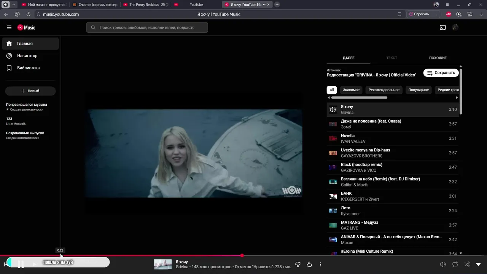Open the browser main menu icon

point(447,5)
